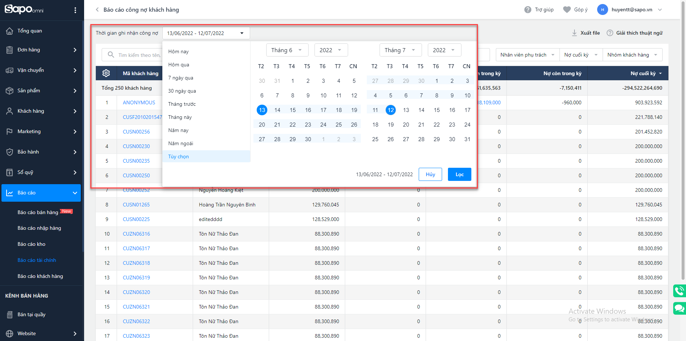
Task: Collapse the Báo cáo sidebar section
Action: 75,193
